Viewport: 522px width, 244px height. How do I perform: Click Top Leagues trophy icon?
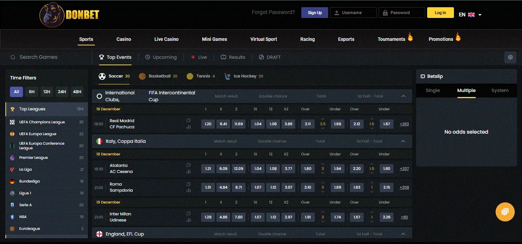[13, 109]
